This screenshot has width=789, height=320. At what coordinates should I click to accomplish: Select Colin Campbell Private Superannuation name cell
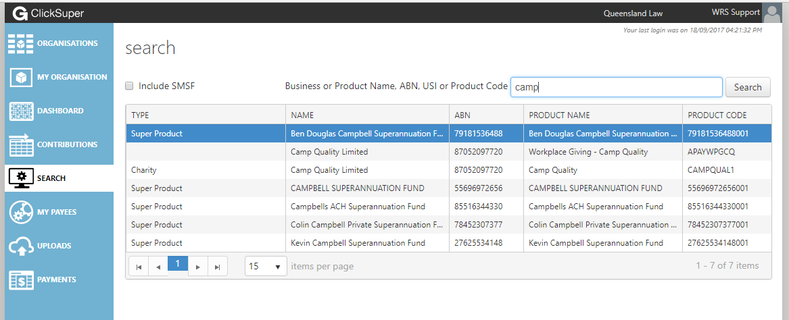367,225
